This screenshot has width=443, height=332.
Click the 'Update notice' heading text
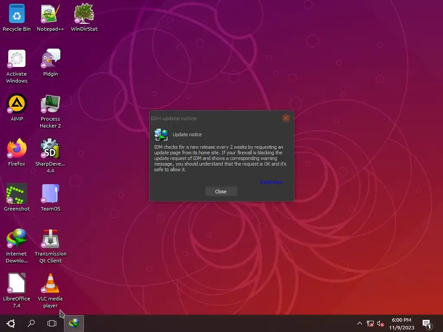[x=187, y=134]
